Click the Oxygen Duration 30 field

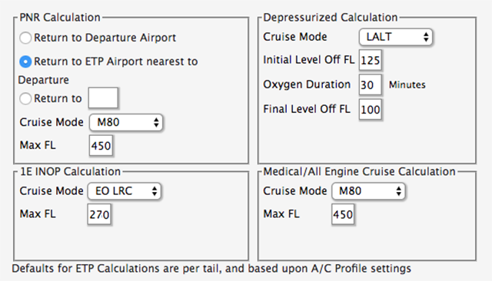coord(371,84)
